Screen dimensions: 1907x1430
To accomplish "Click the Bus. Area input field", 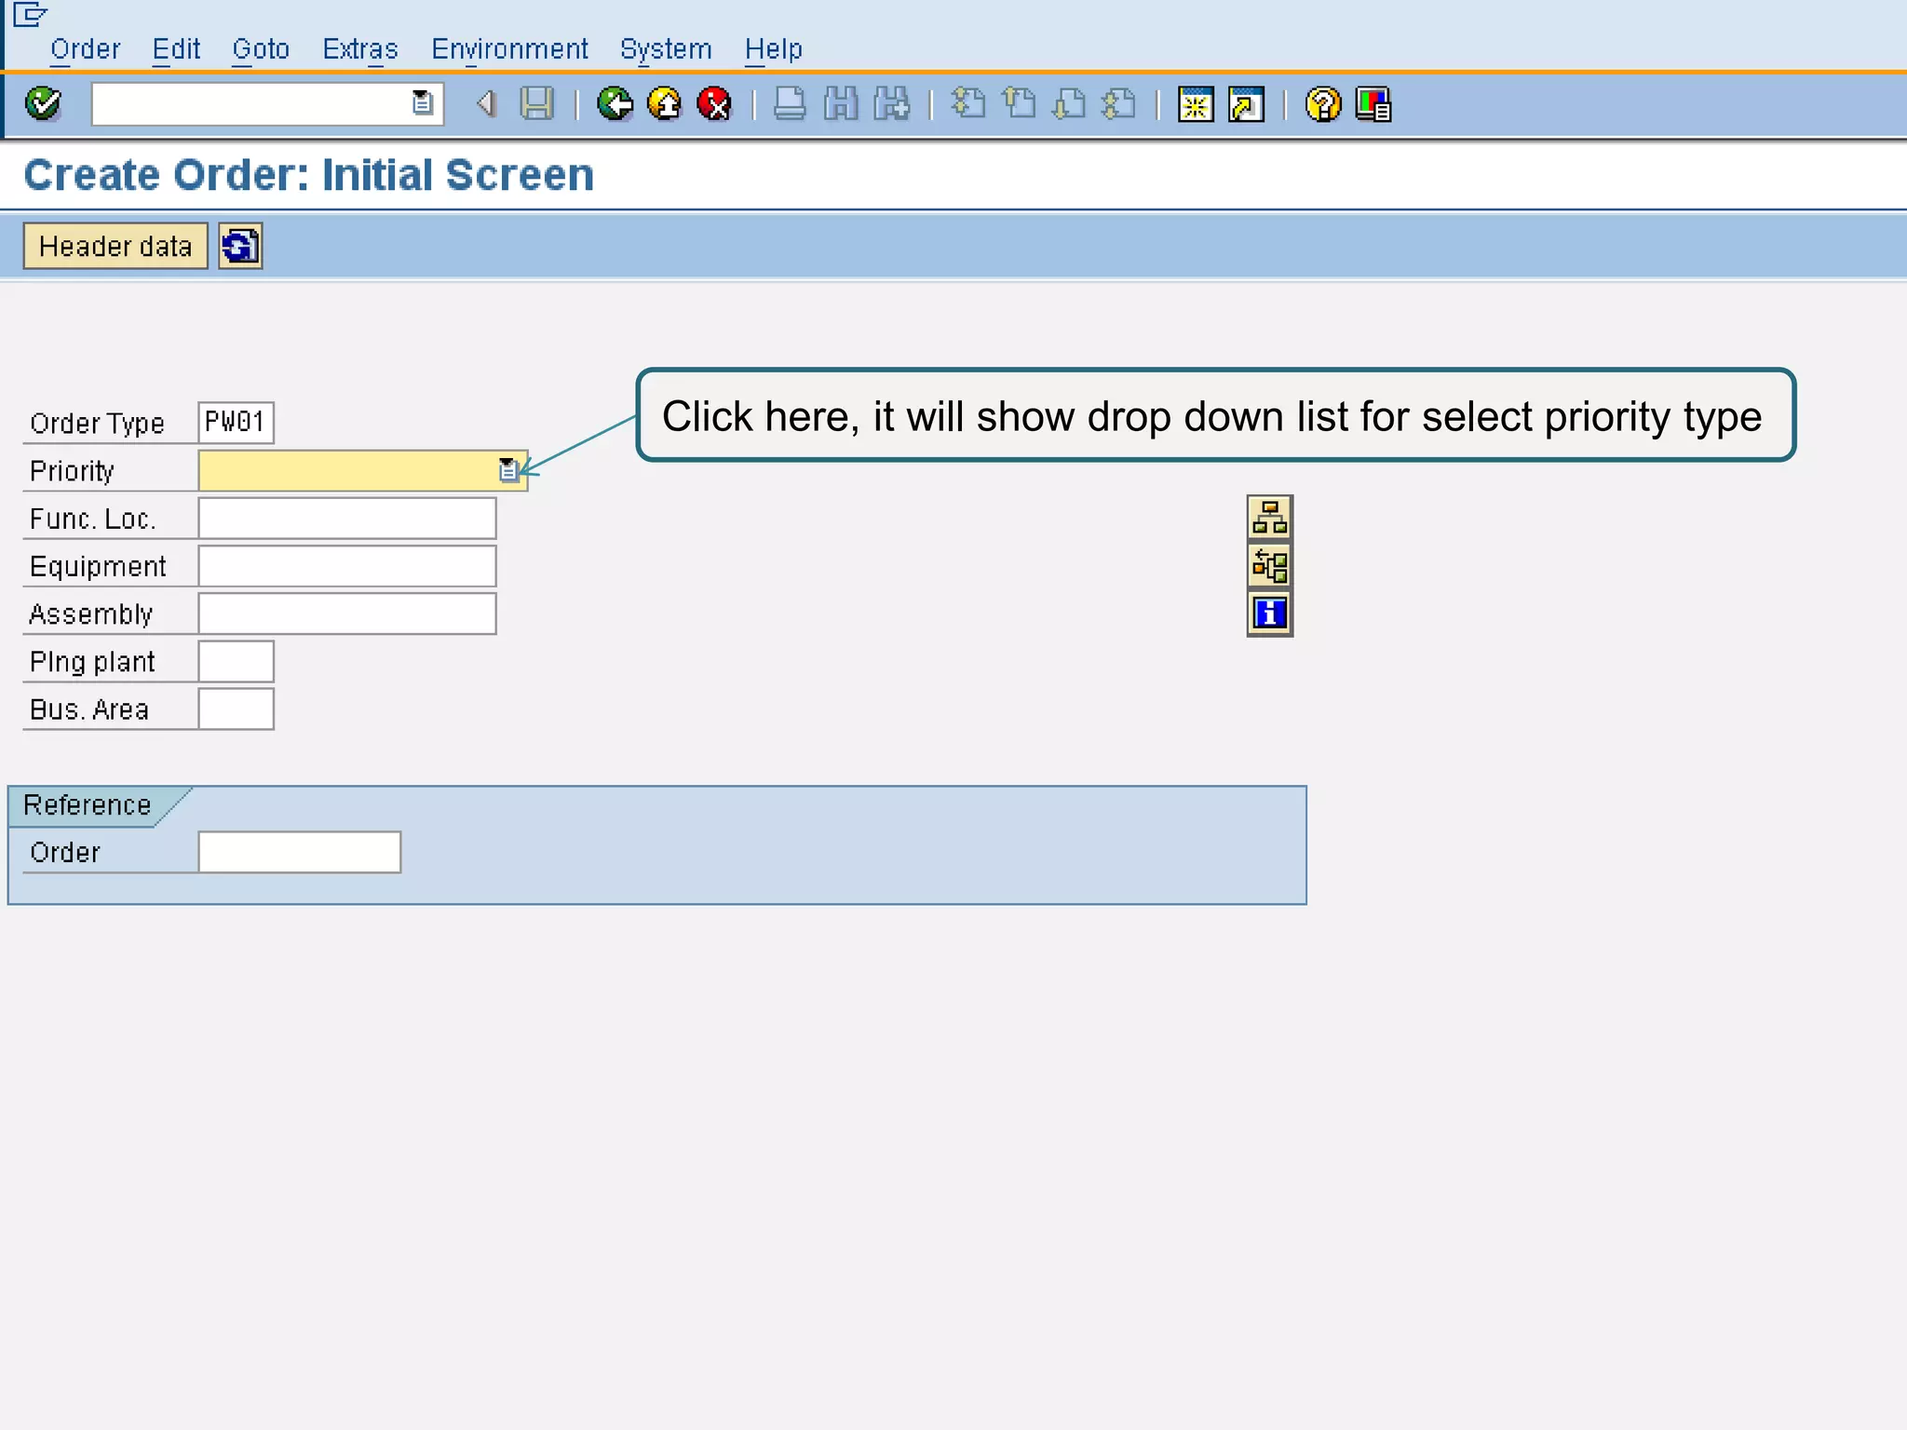I will [236, 708].
